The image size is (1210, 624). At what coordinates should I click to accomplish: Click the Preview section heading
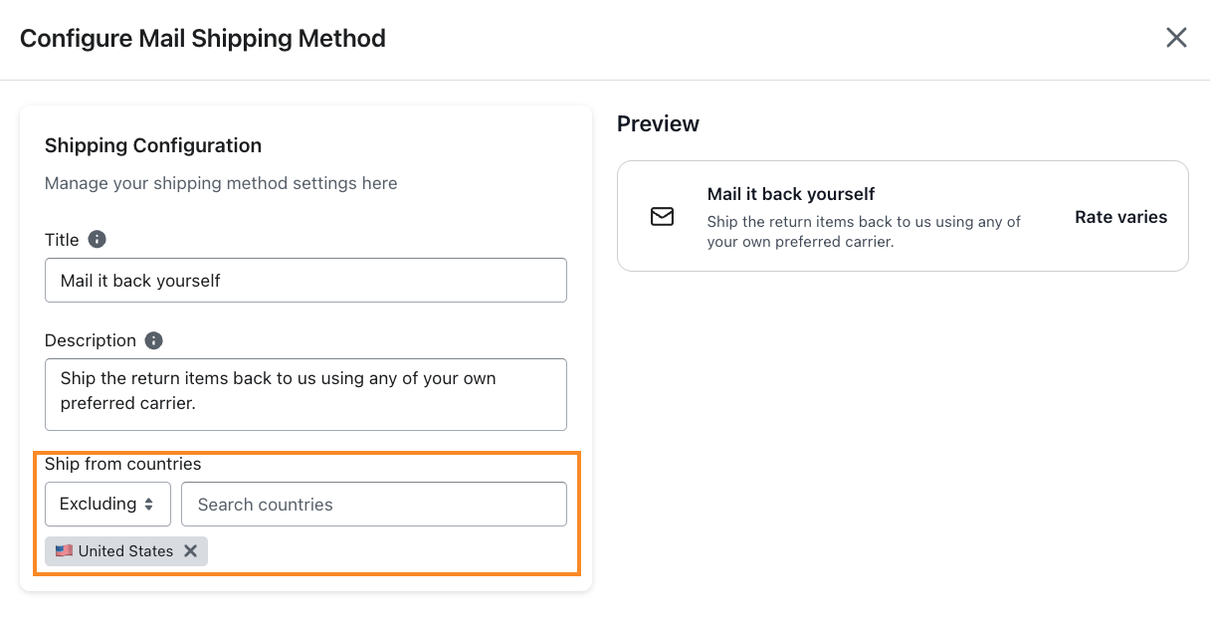(658, 123)
